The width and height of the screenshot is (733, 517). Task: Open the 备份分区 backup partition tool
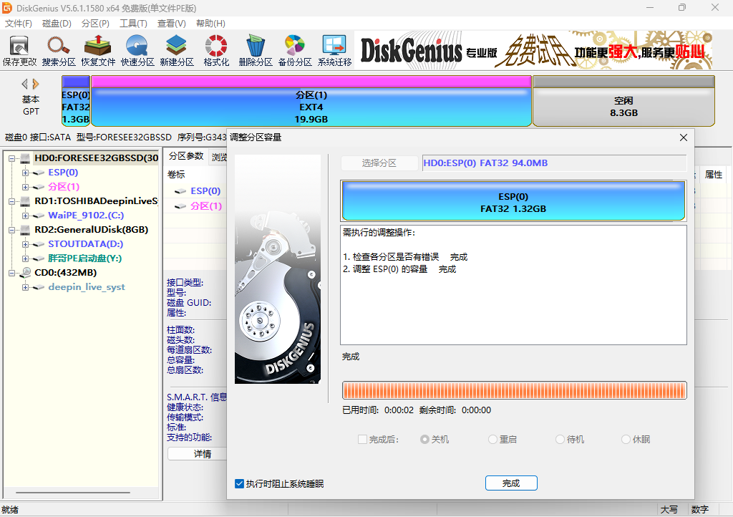click(x=294, y=51)
